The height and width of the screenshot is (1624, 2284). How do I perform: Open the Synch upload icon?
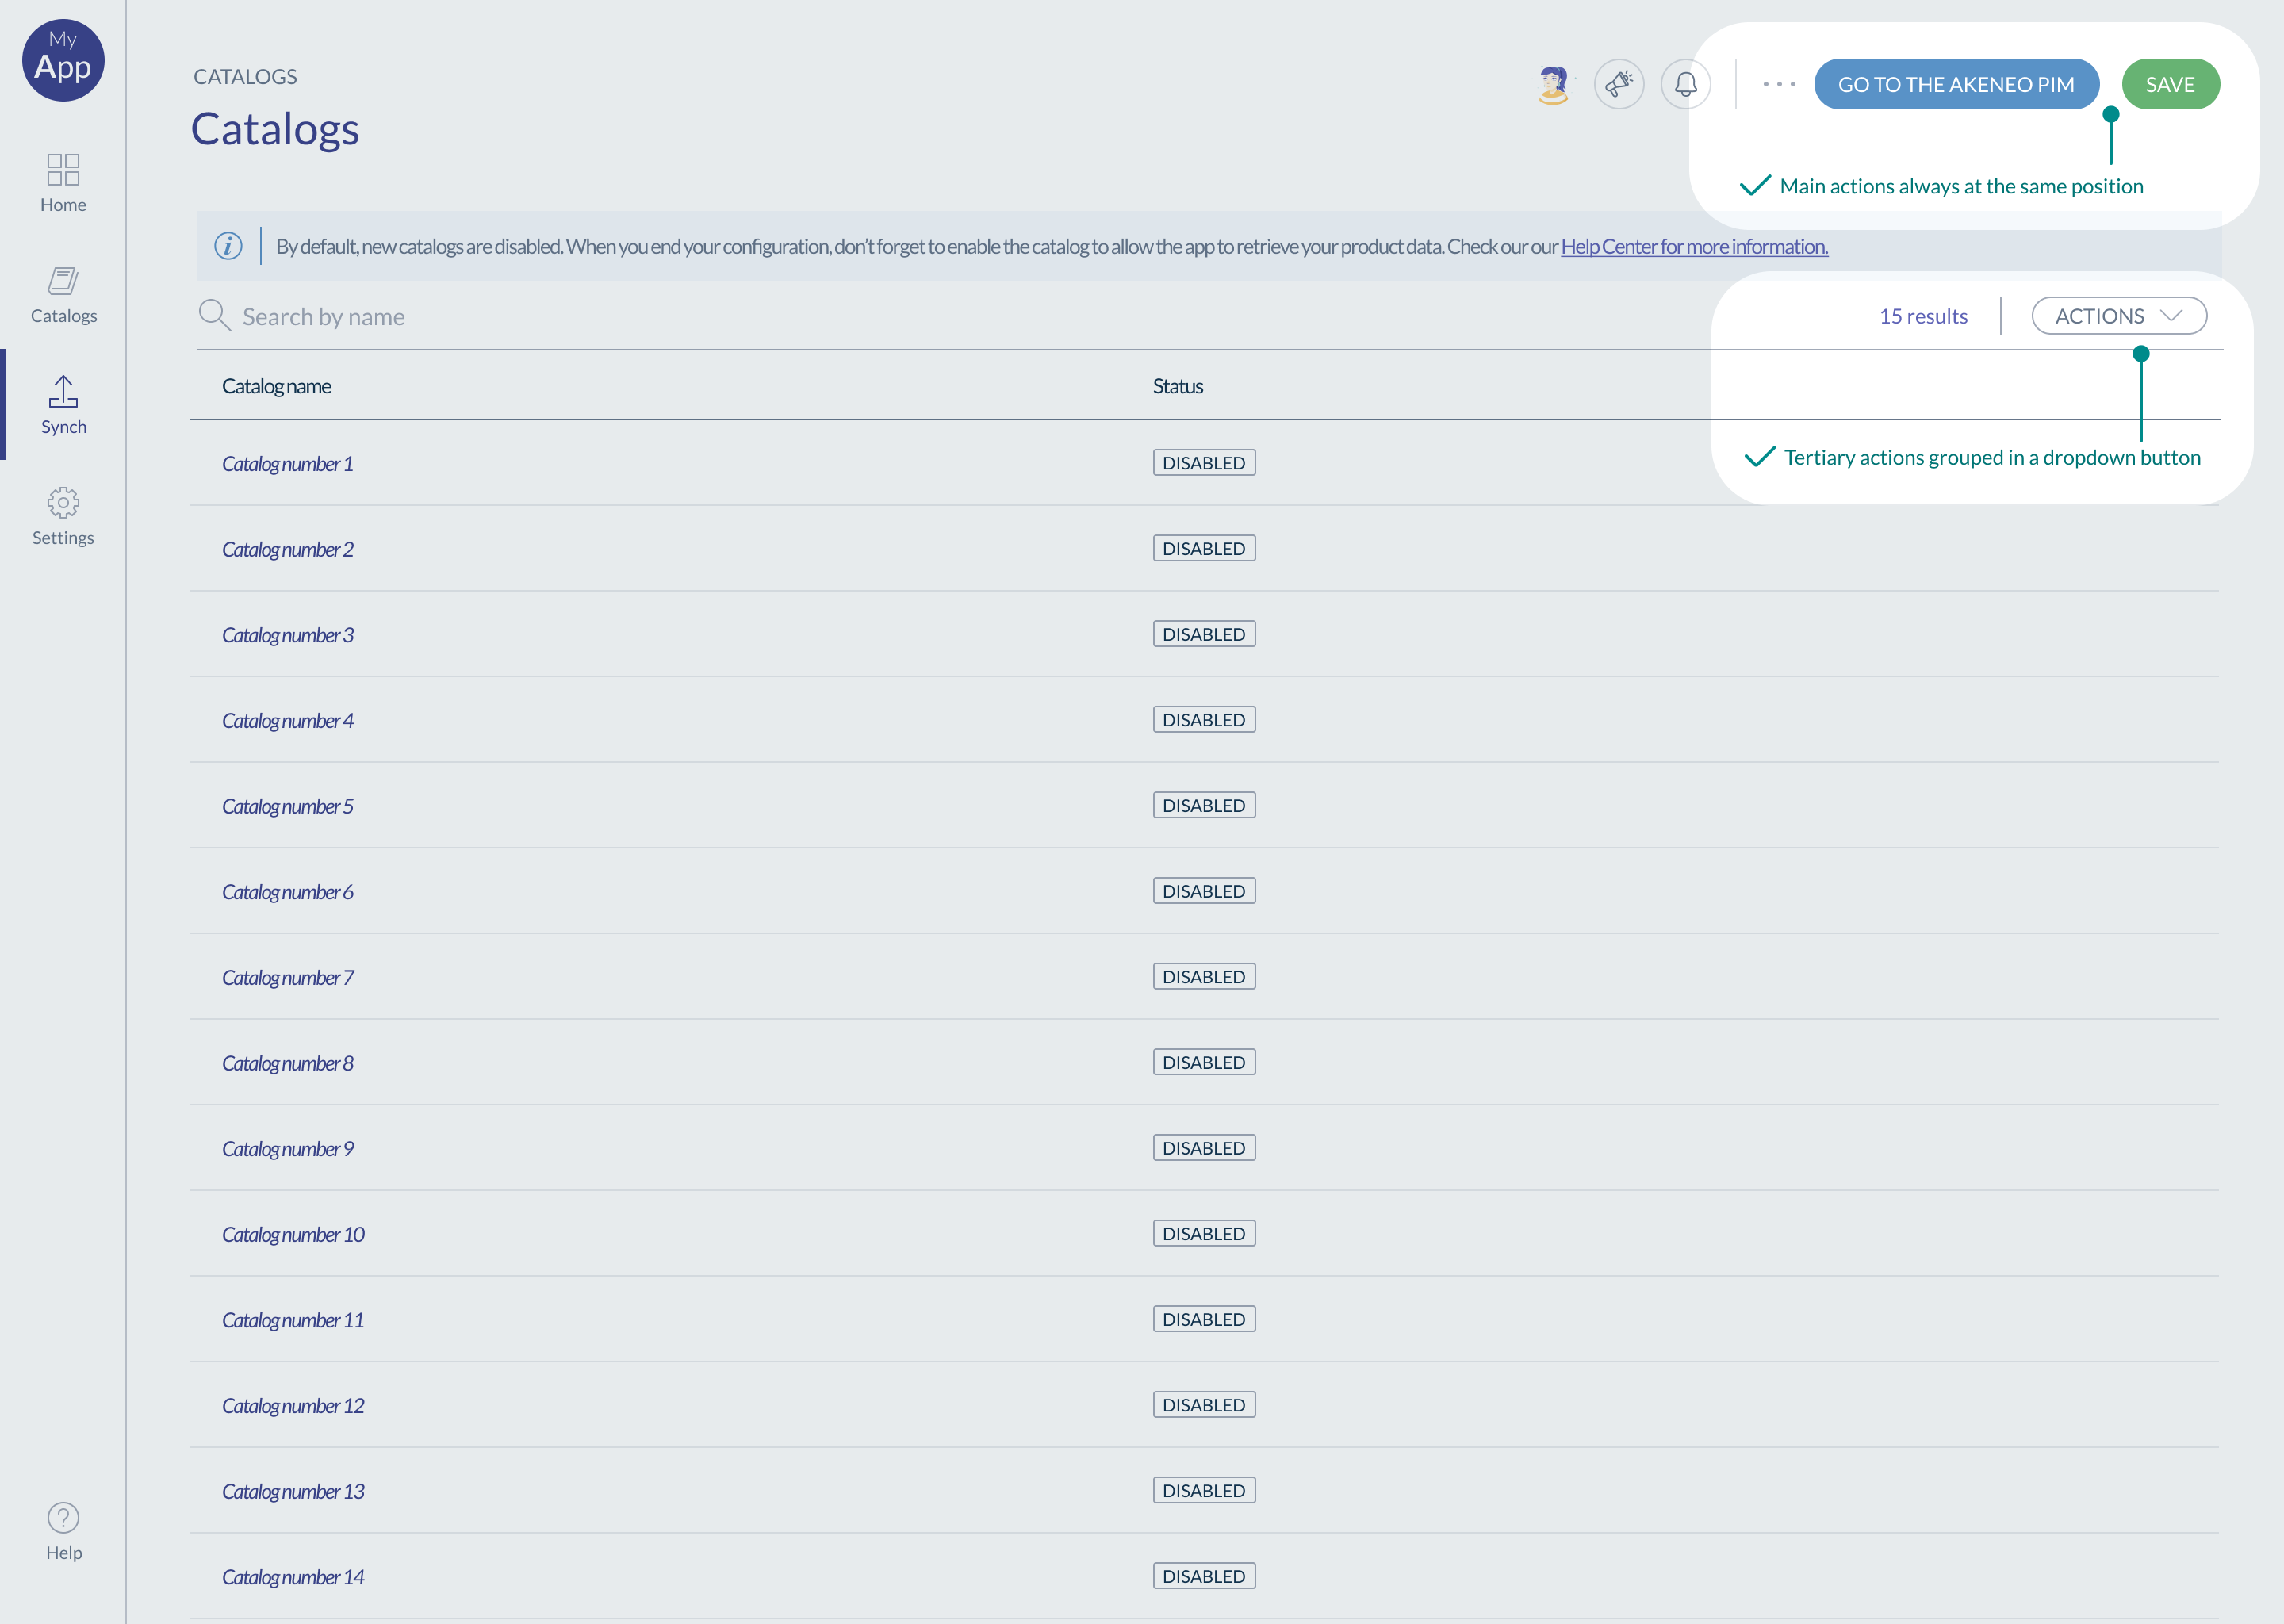point(63,392)
